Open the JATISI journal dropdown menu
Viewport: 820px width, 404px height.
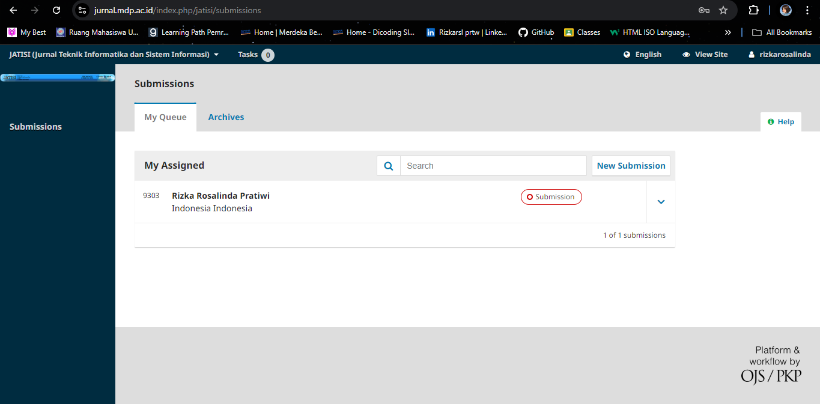click(114, 55)
